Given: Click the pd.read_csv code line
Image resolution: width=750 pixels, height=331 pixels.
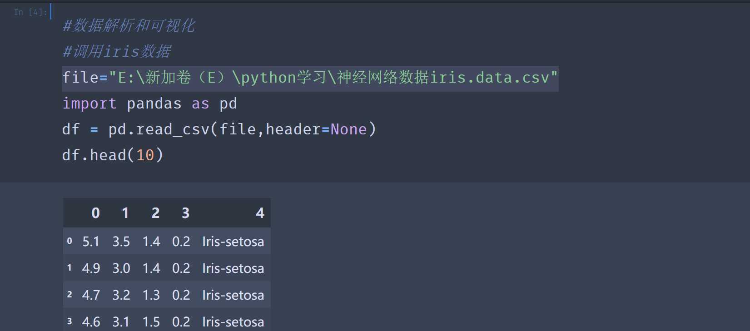Looking at the screenshot, I should (x=219, y=129).
